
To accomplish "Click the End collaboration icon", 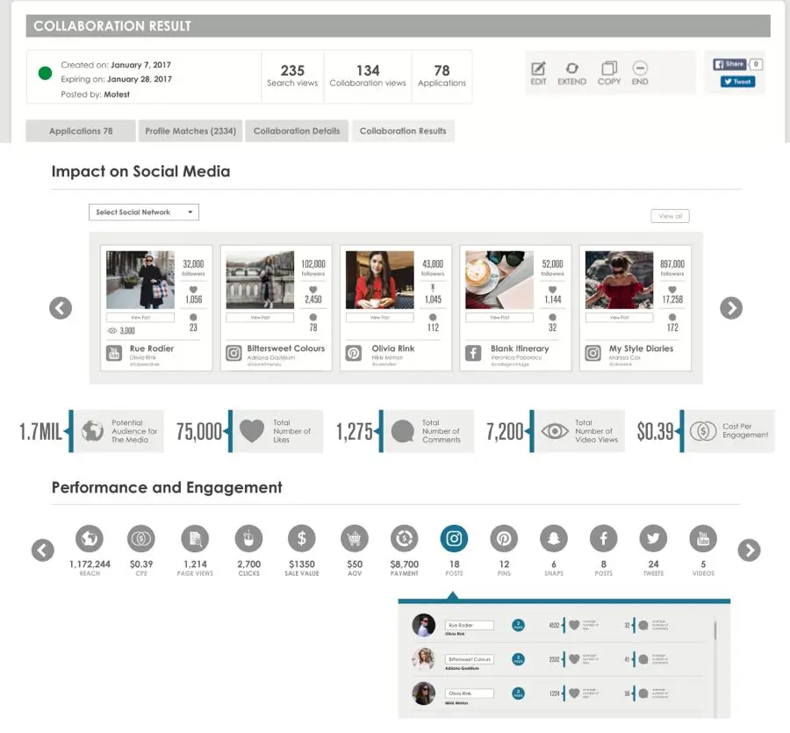I will point(640,68).
